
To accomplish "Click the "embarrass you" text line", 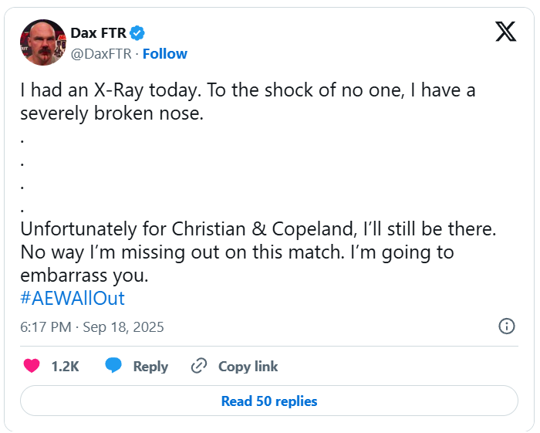I will [83, 276].
